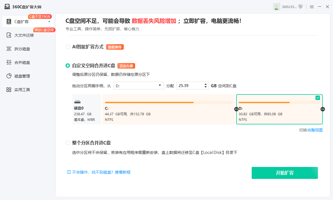Open the 合并磁盘 sidebar tab

[28, 62]
